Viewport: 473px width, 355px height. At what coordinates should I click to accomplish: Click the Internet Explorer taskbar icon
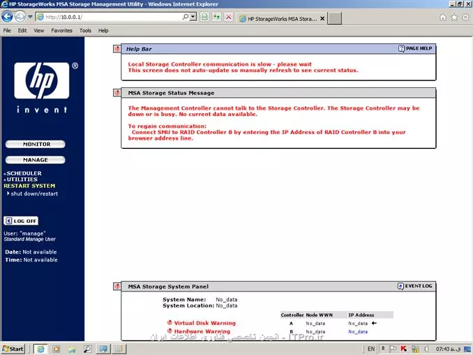pyautogui.click(x=40, y=349)
